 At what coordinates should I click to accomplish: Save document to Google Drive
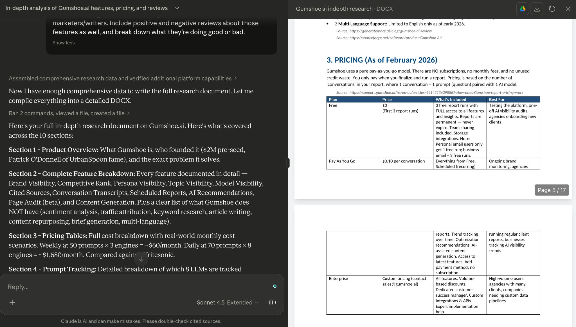(523, 9)
